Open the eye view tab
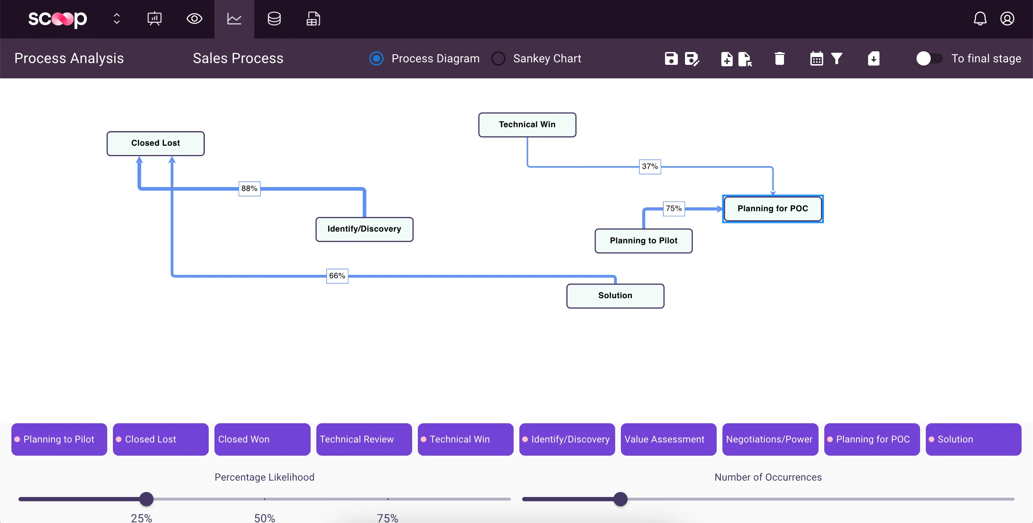Screen dimensions: 1033x523 194,19
